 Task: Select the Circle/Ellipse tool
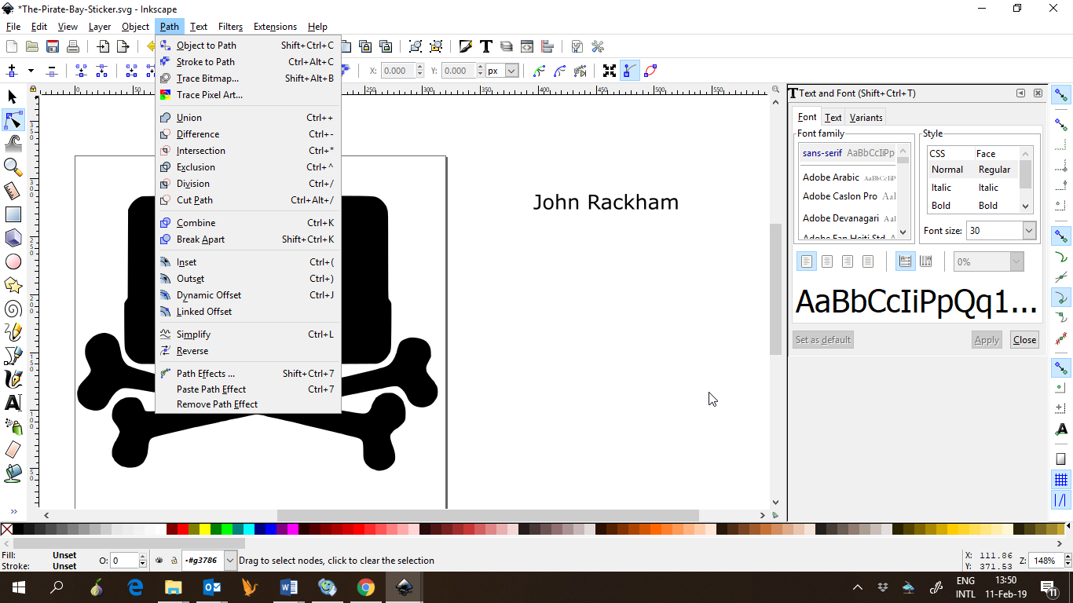[13, 261]
